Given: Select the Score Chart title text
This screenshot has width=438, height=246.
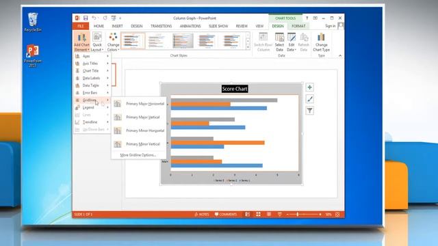Looking at the screenshot, I should 235,89.
